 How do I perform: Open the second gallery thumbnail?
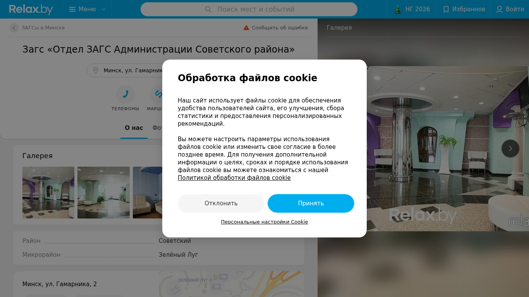[103, 193]
